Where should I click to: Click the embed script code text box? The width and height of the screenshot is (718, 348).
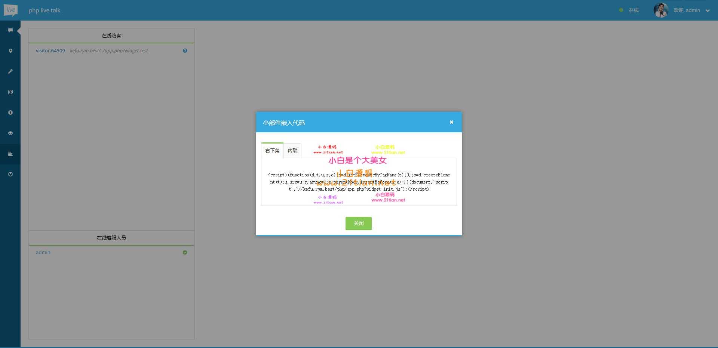pyautogui.click(x=359, y=182)
